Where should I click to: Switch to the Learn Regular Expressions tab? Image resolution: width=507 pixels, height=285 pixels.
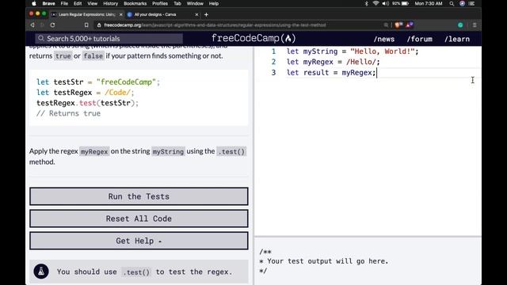point(86,14)
